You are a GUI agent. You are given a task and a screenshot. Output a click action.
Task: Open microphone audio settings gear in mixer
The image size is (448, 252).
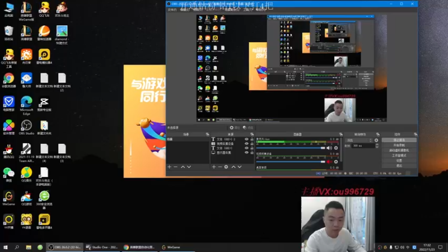[336, 148]
